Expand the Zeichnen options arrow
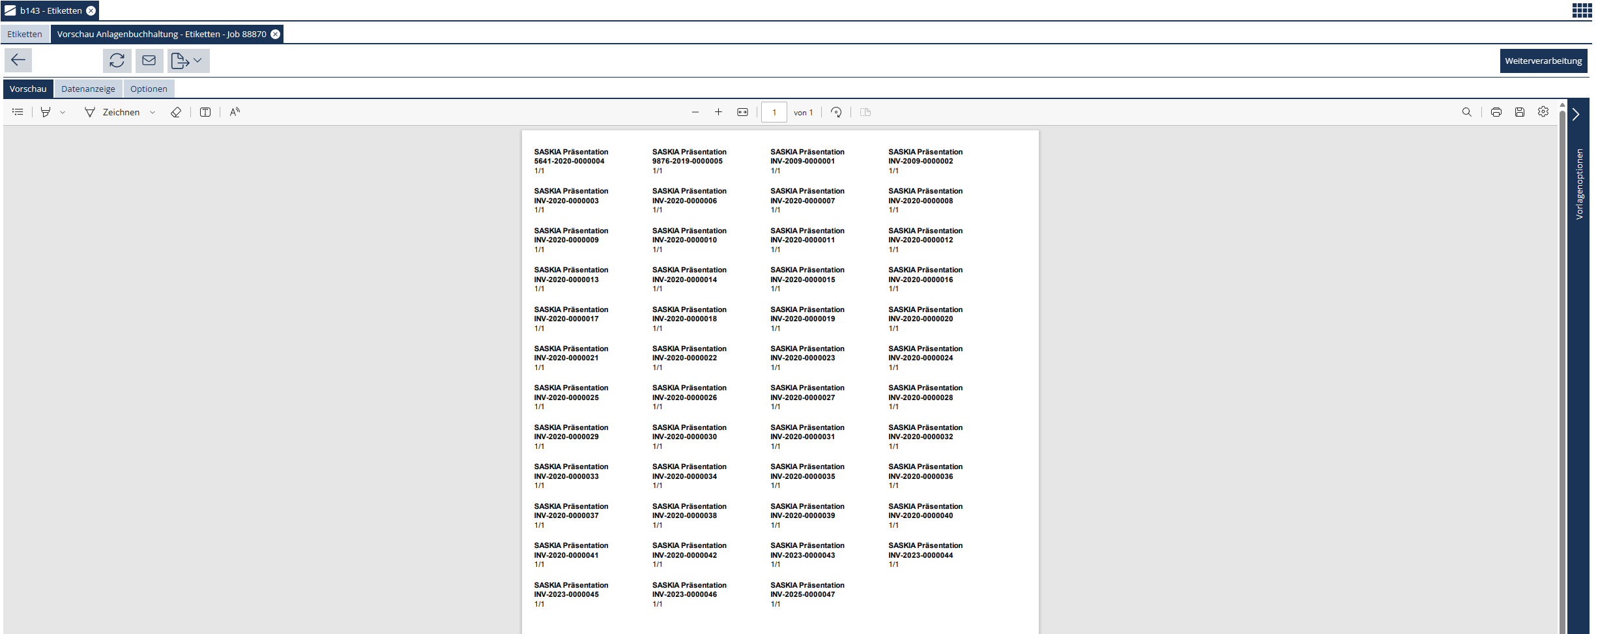Screen dimensions: 1598x634 tap(153, 112)
